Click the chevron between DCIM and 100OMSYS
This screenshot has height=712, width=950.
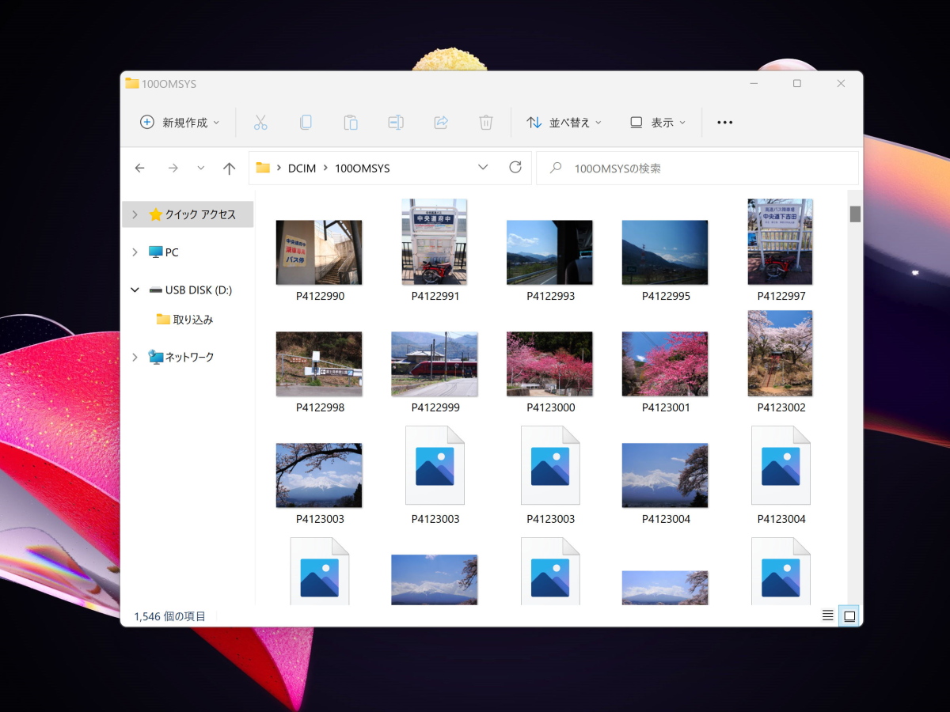click(x=325, y=168)
